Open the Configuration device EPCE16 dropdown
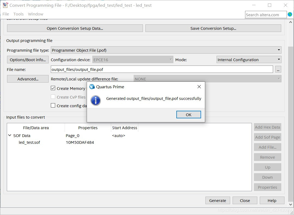294x215 pixels. tap(133, 60)
